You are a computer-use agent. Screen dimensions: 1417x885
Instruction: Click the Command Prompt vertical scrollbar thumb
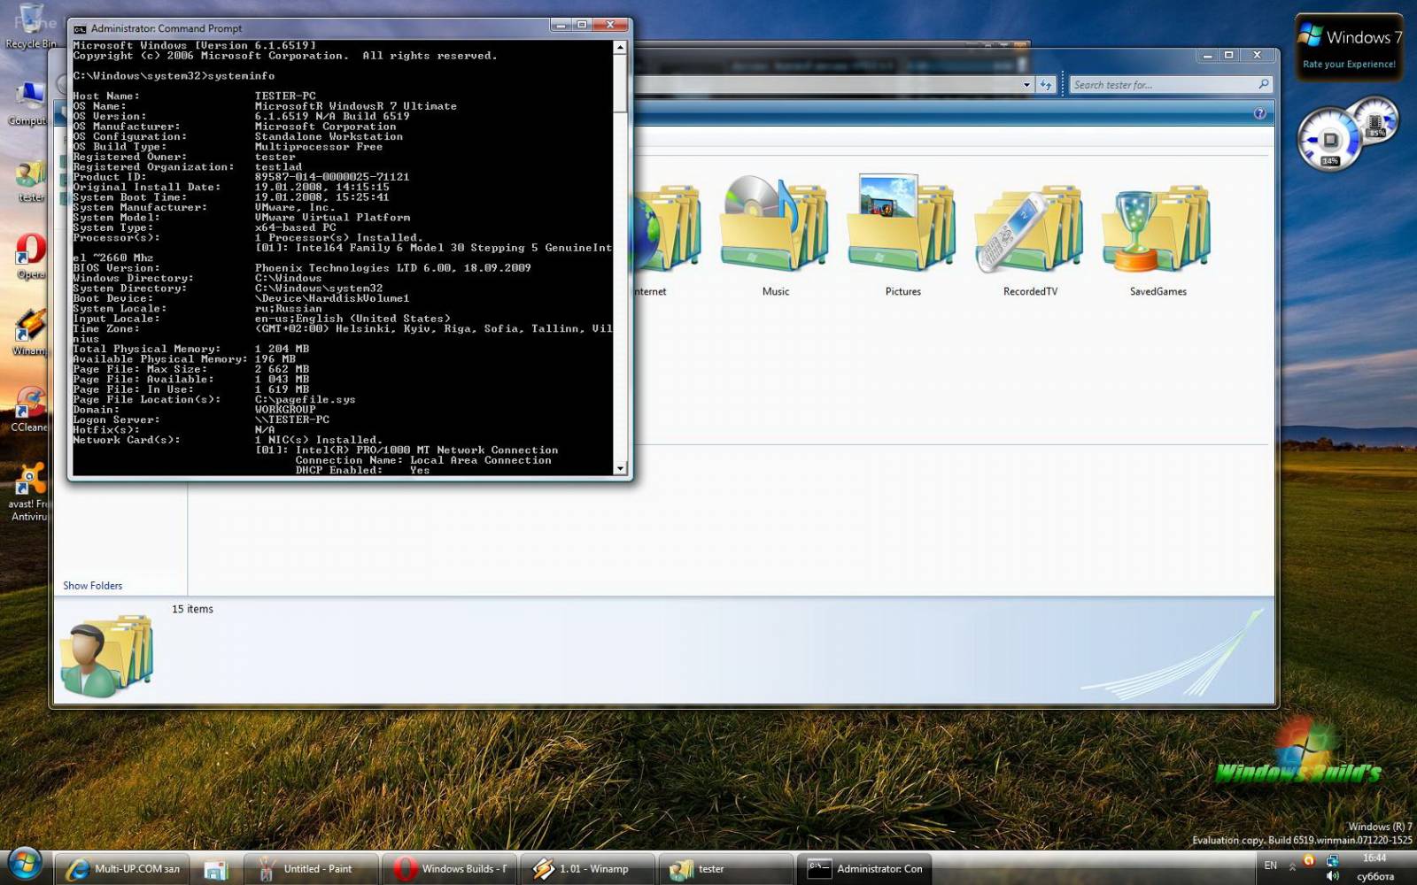coord(620,81)
